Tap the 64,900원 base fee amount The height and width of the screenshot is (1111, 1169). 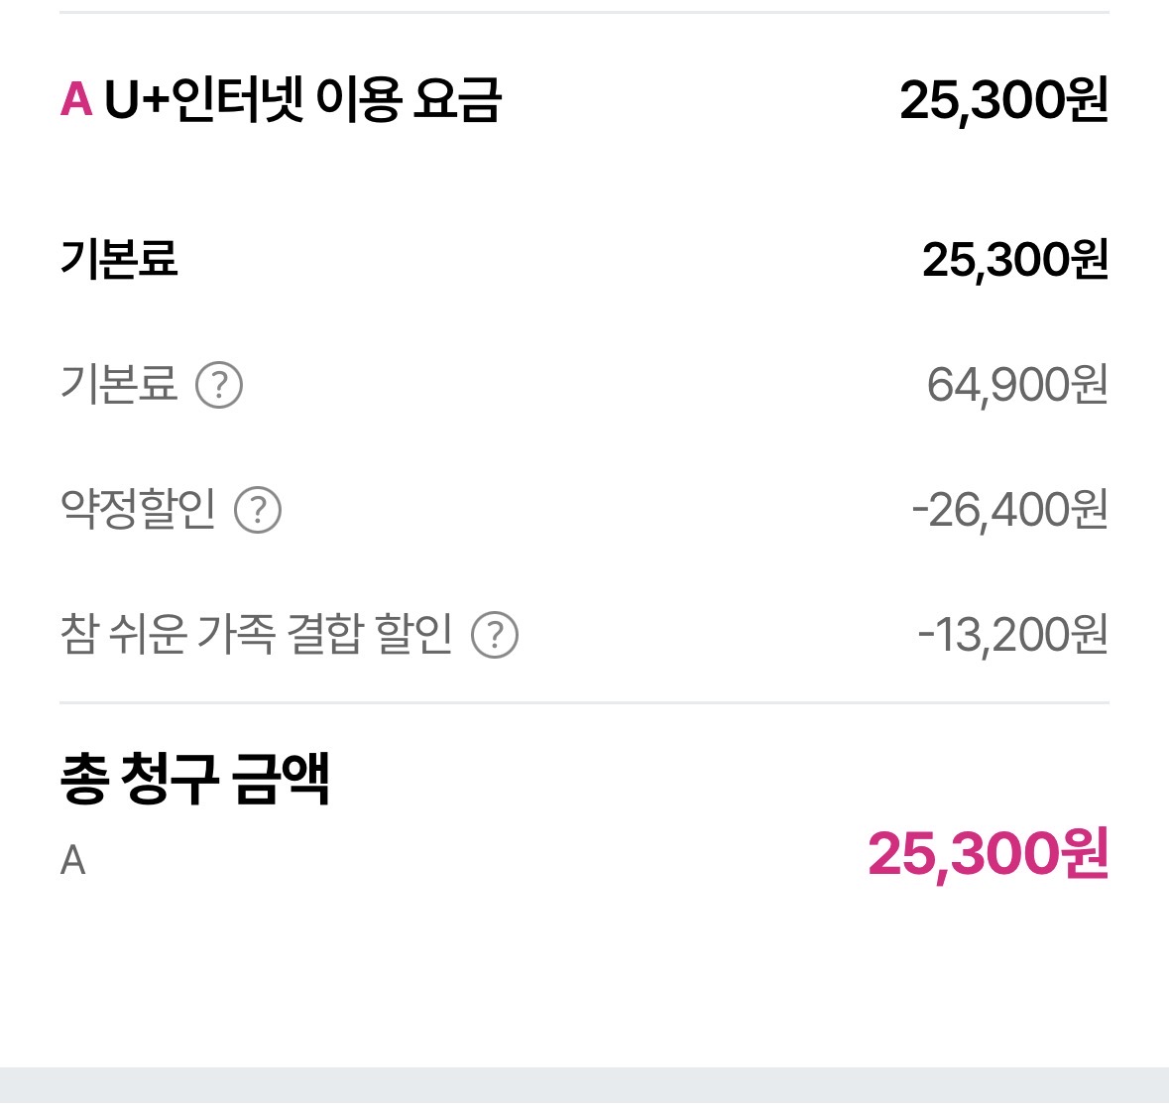[1016, 385]
